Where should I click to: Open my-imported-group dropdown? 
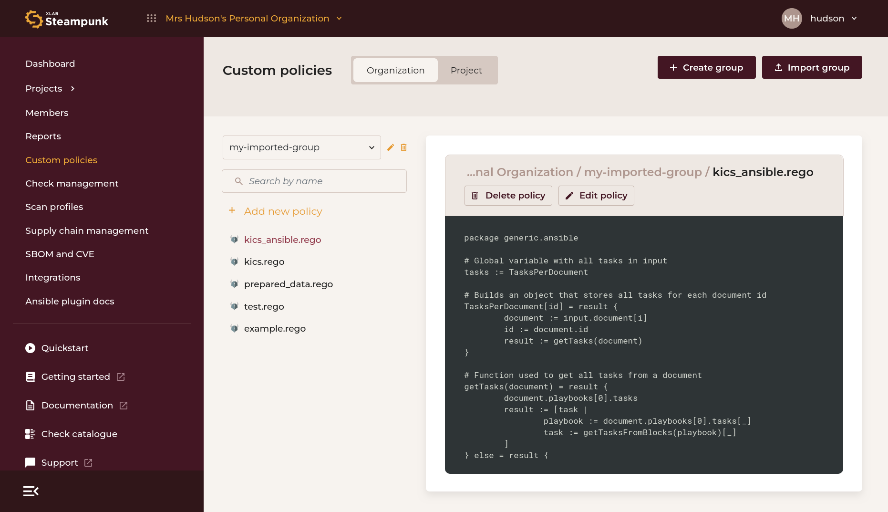[x=302, y=147]
